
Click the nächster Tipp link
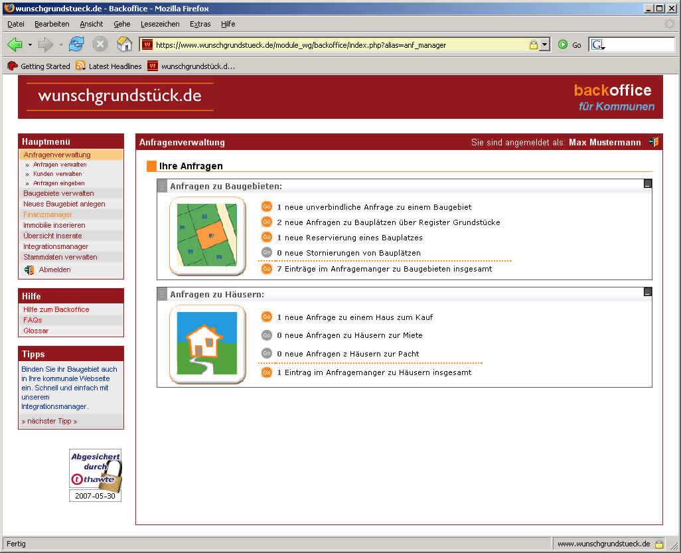tap(49, 421)
